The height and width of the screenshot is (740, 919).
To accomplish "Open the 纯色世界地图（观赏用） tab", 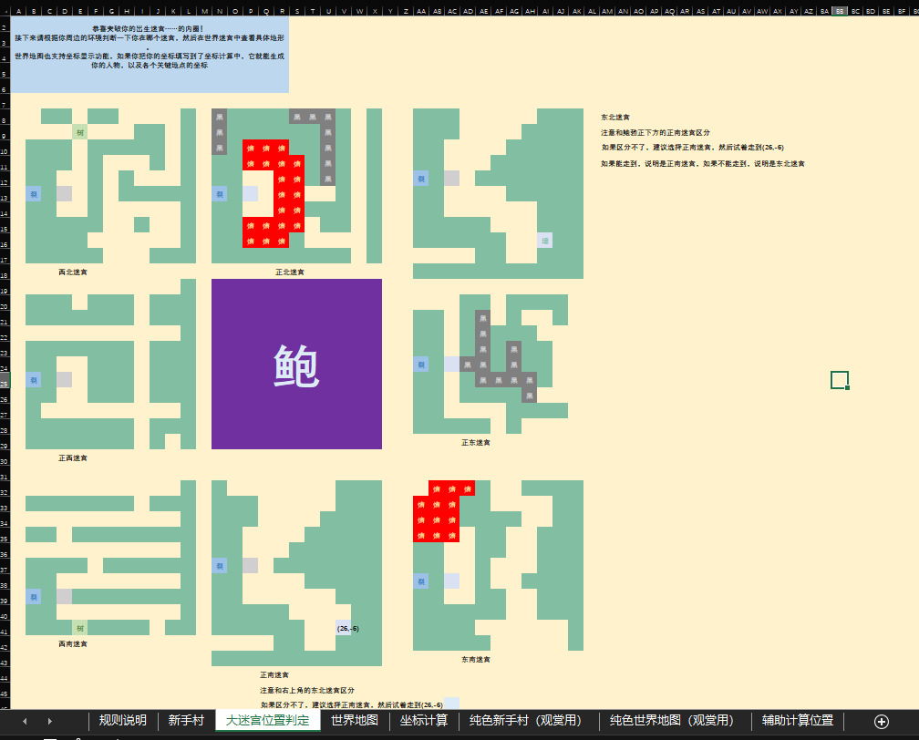I will click(672, 720).
